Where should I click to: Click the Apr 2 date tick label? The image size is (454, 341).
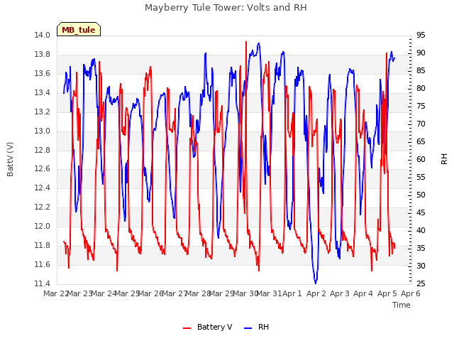[x=316, y=293]
